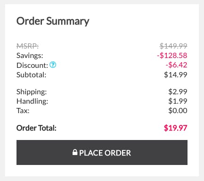Click the $19.97 order total amount
Screen dimensions: 204x181
[176, 128]
